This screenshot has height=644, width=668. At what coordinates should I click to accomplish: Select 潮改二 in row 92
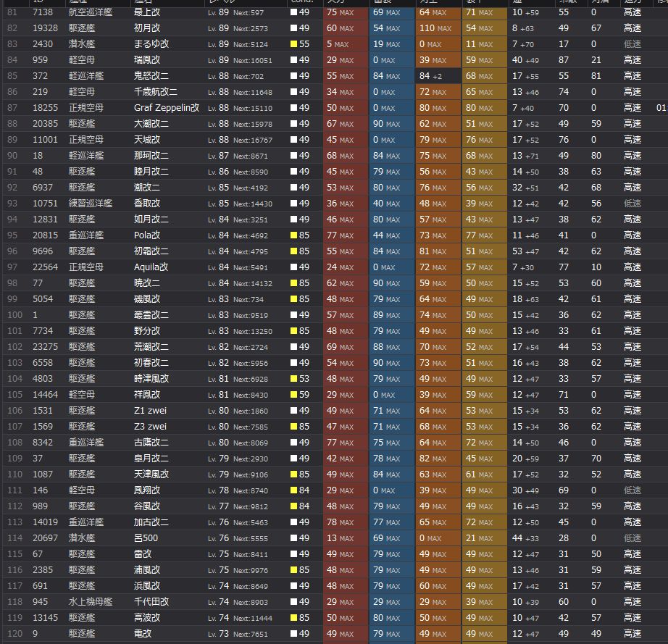pyautogui.click(x=147, y=188)
